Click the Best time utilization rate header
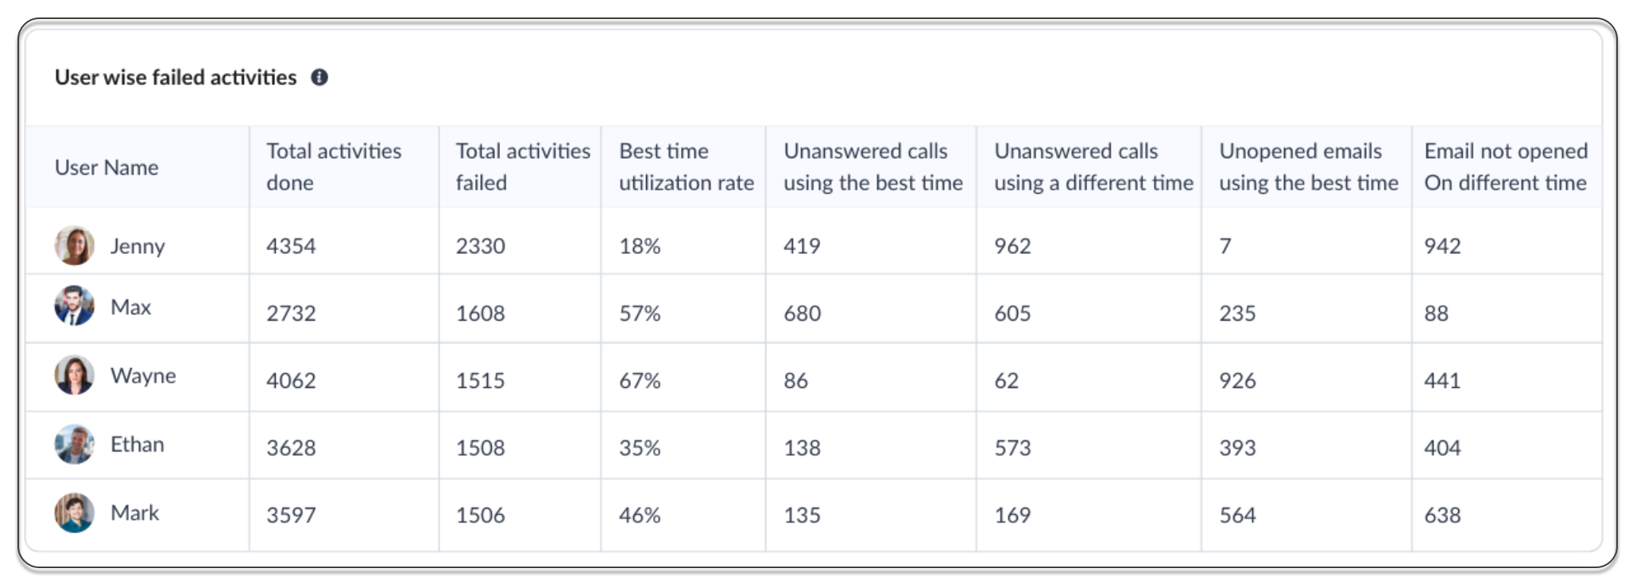Screen dimensions: 1629x584 pyautogui.click(x=686, y=167)
